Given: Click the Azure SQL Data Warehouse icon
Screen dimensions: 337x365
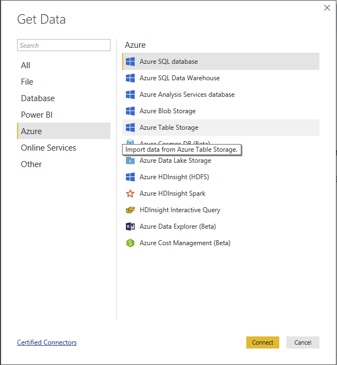Looking at the screenshot, I should (130, 78).
